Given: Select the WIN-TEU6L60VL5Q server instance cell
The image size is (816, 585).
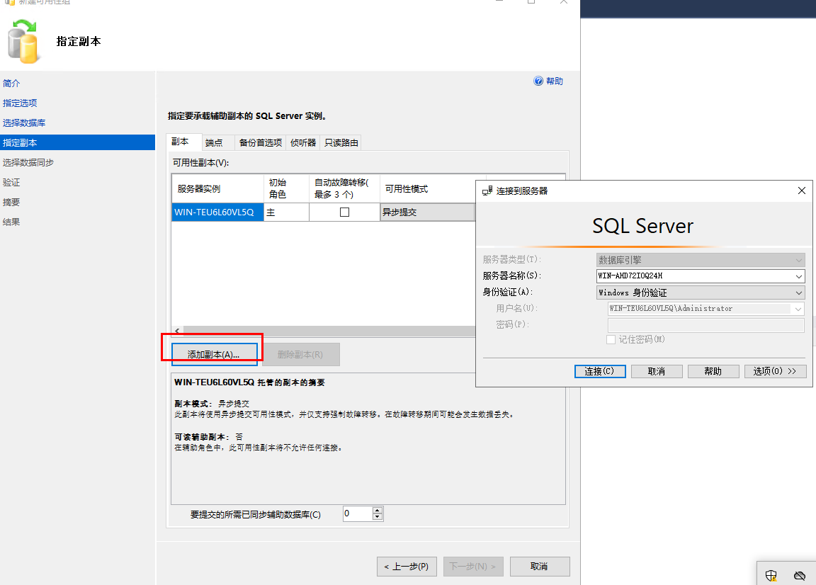Looking at the screenshot, I should (217, 212).
